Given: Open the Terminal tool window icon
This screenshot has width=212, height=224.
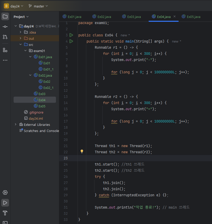Looking at the screenshot, I should pyautogui.click(x=5, y=222).
